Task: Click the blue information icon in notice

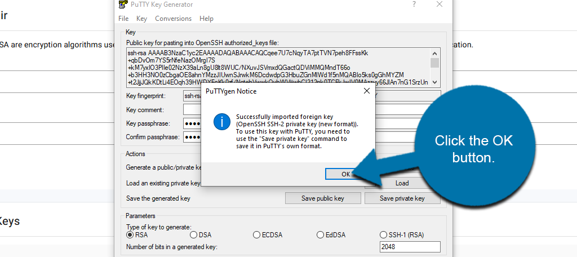Action: coord(224,122)
